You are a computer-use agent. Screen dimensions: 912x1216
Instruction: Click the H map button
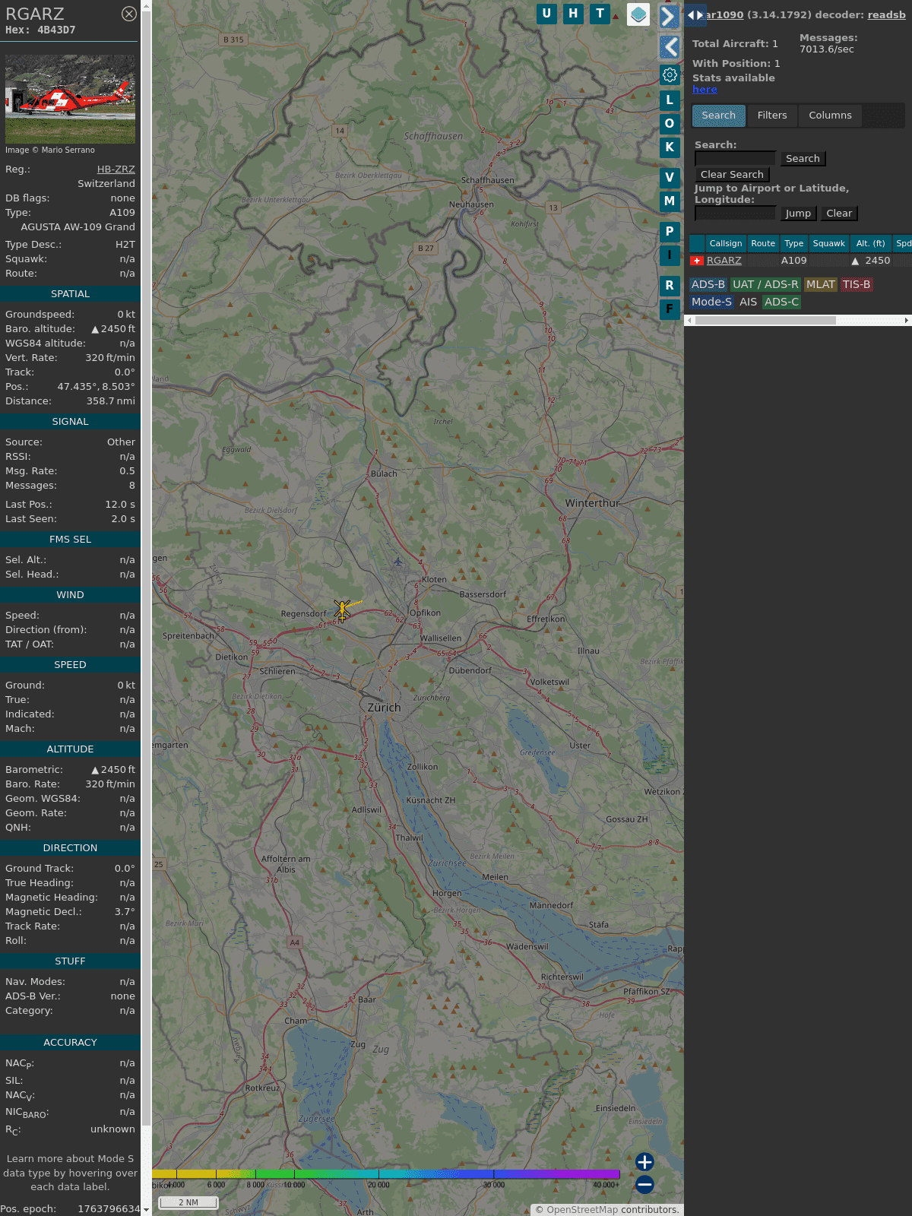[573, 14]
